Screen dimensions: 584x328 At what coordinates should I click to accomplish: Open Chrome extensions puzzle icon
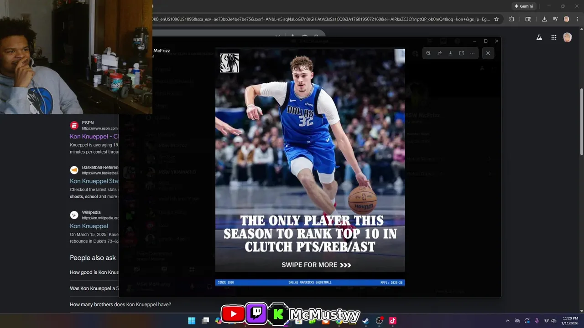pyautogui.click(x=511, y=19)
